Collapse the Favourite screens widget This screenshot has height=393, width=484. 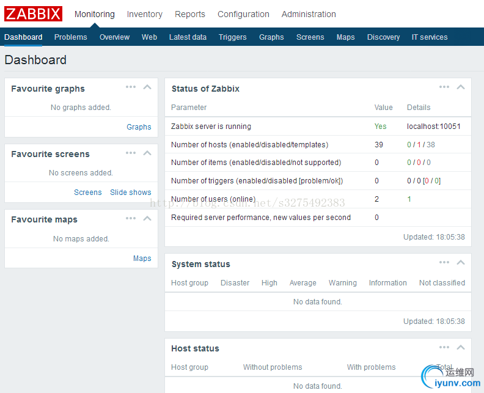[x=147, y=153]
